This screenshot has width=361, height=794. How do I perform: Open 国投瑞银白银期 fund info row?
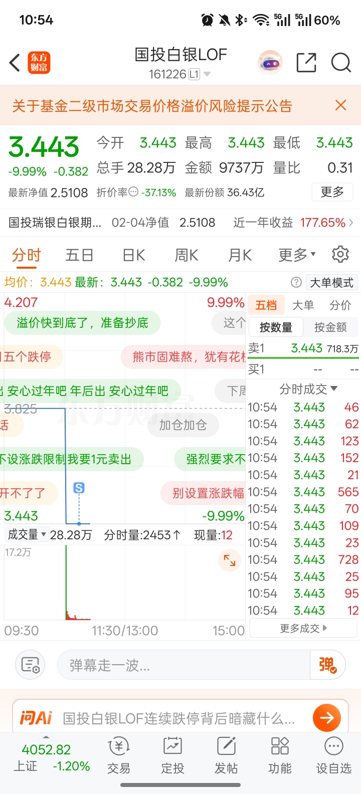(180, 223)
